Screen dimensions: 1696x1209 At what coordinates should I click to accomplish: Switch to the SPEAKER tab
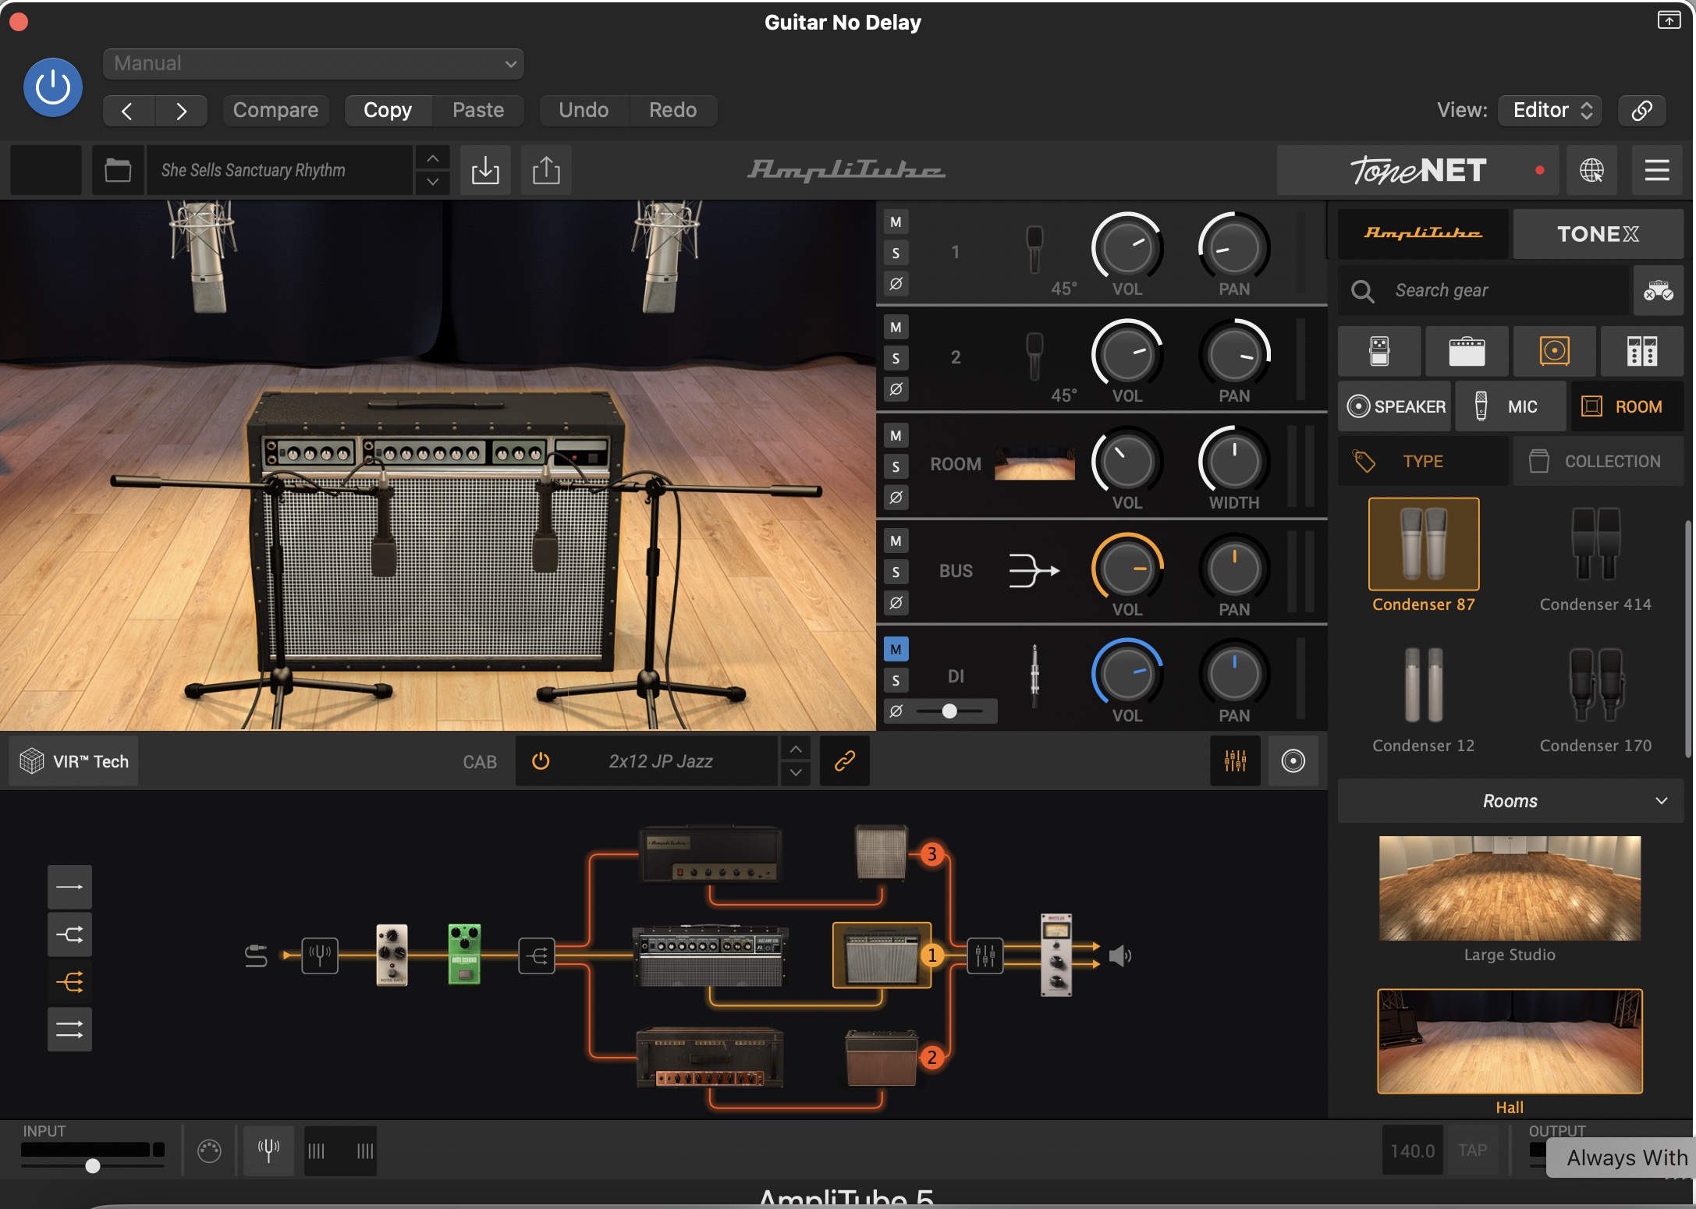1395,406
